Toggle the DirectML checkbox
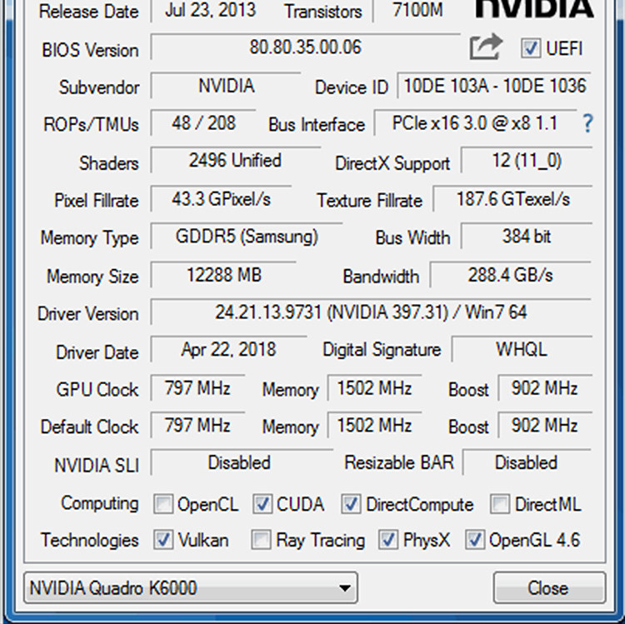The height and width of the screenshot is (624, 625). pyautogui.click(x=500, y=504)
